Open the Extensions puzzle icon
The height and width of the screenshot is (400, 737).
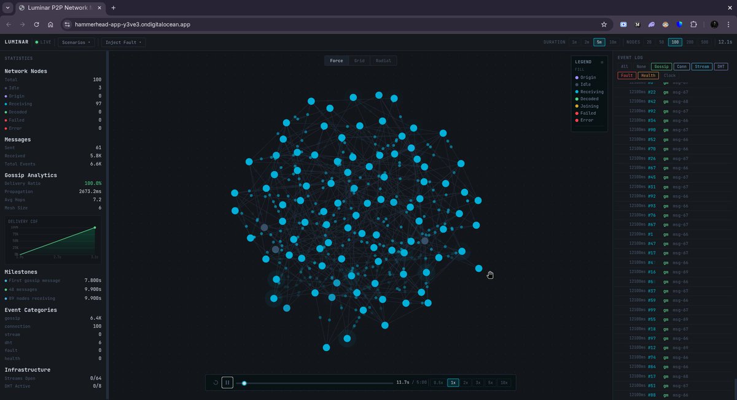[x=693, y=25]
